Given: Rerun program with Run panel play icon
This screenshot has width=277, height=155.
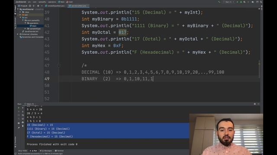Looking at the screenshot, I should pos(19,108).
